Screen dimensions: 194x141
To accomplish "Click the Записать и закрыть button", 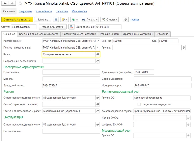I will coord(17,19).
